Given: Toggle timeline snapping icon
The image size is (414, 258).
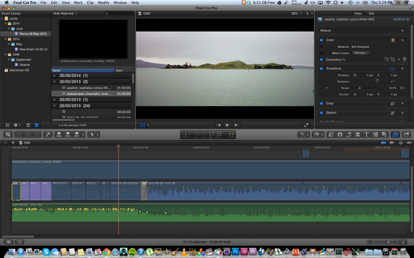Looking at the screenshot, I should [x=409, y=142].
